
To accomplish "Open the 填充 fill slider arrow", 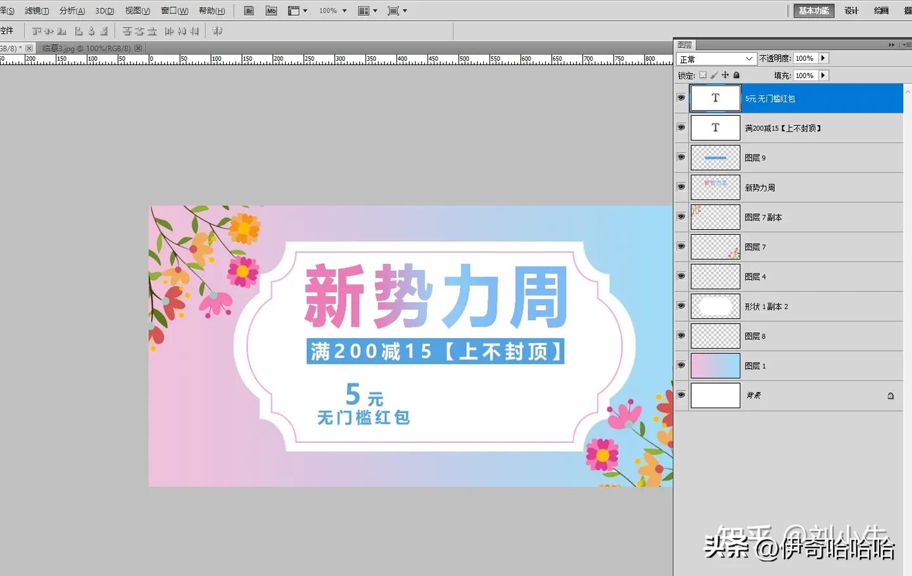I will 822,75.
